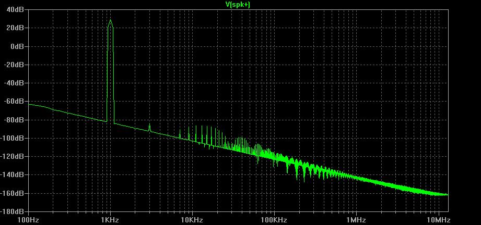Click the 10KHz frequency axis label
The width and height of the screenshot is (481, 225).
[x=192, y=220]
